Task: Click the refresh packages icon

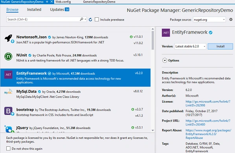Action: pos(90,20)
